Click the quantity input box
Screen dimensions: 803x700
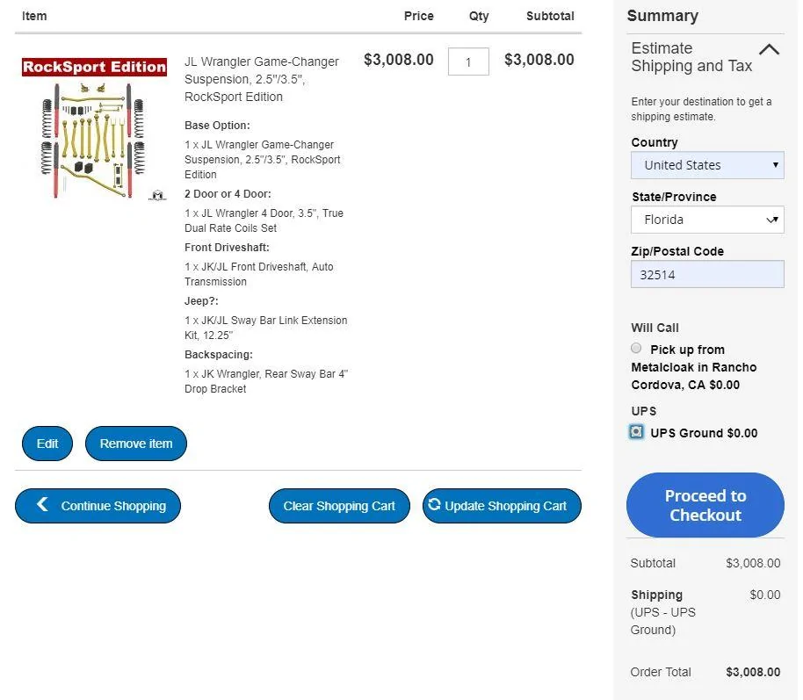click(x=468, y=62)
